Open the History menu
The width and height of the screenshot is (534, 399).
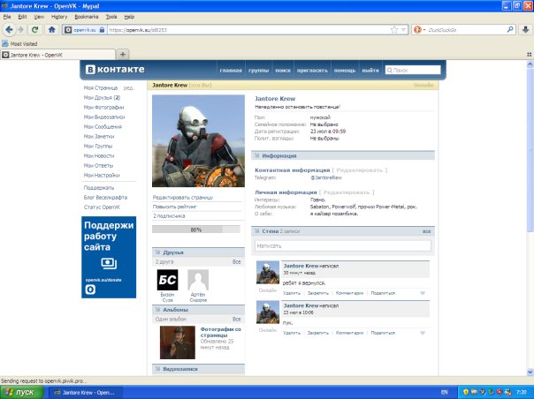pos(58,17)
